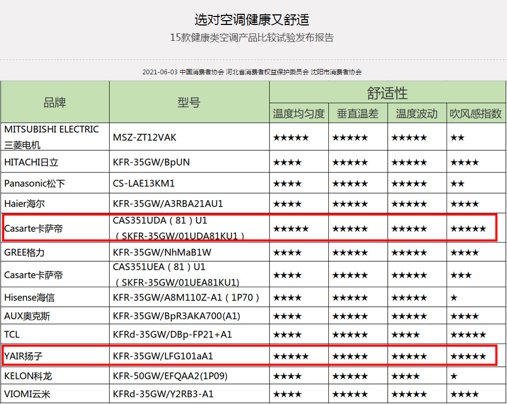Select the 垂直温差 column header
The height and width of the screenshot is (404, 507).
[x=357, y=114]
